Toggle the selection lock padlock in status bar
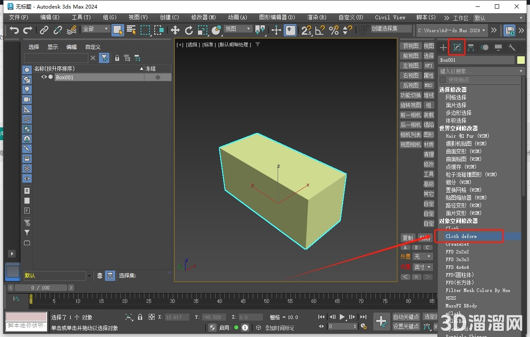Image resolution: width=530 pixels, height=337 pixels. (x=140, y=317)
